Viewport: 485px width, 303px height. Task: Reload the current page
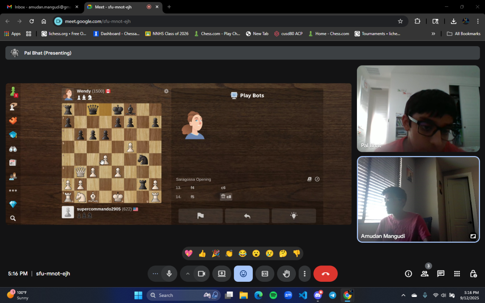[x=31, y=21]
